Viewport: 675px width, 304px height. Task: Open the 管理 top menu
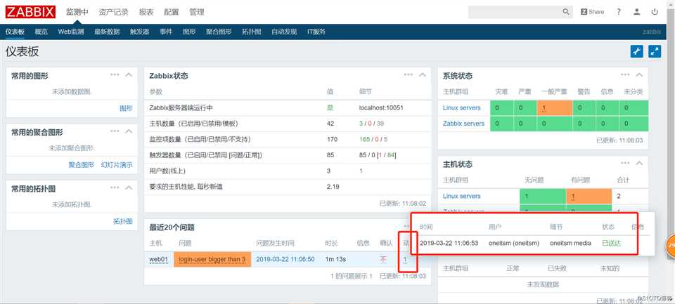coord(197,12)
